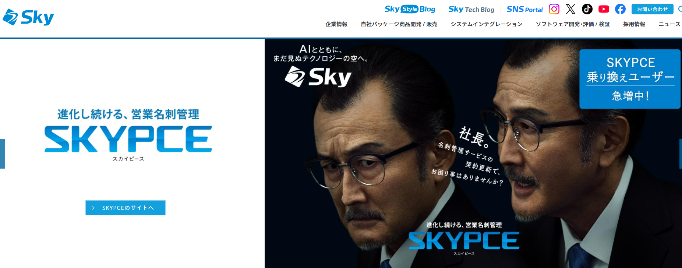
Task: Open the 企業情報 menu
Action: tap(336, 24)
